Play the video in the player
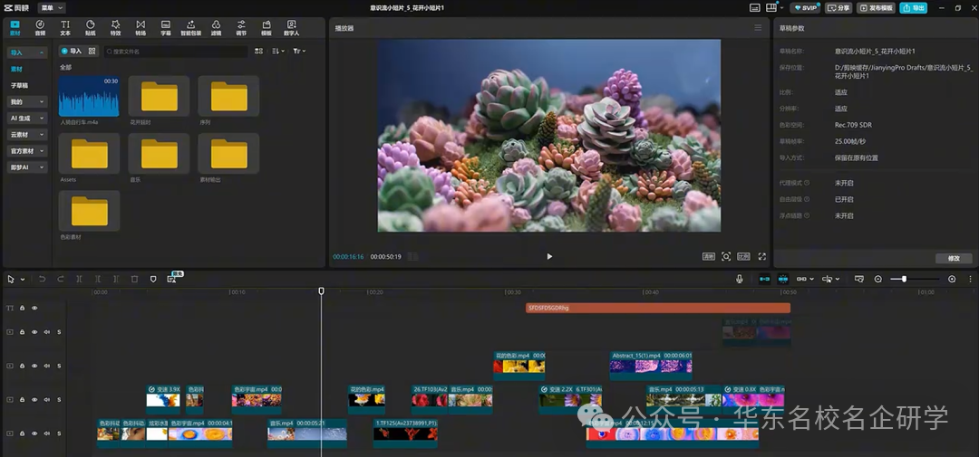 [549, 256]
